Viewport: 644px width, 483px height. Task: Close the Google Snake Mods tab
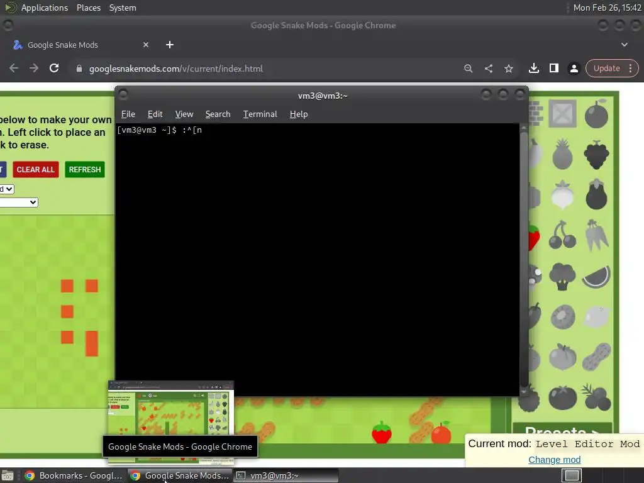146,45
